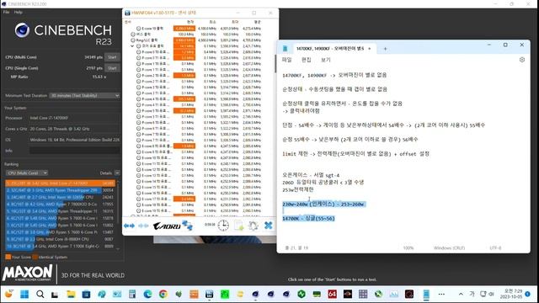Start logging with the HWiNFO log file icon

[x=238, y=226]
